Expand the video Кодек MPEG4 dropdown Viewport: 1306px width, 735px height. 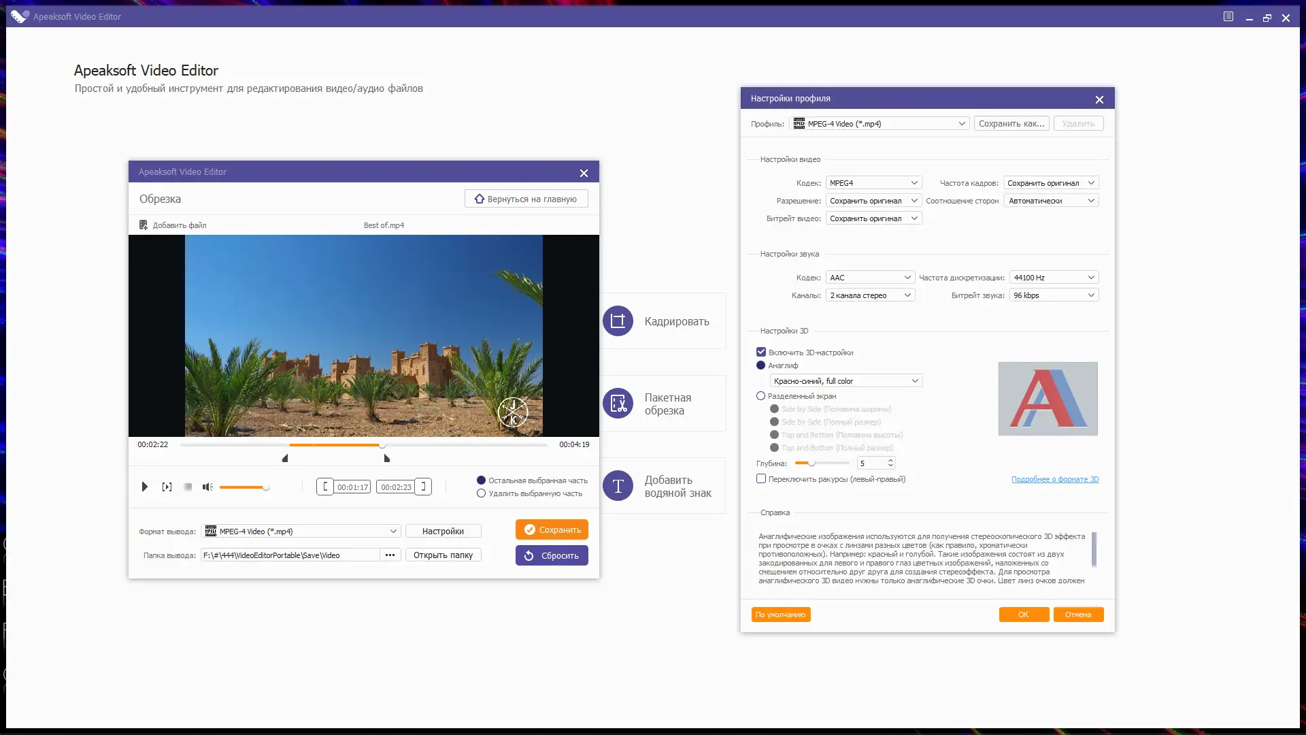pyautogui.click(x=873, y=183)
